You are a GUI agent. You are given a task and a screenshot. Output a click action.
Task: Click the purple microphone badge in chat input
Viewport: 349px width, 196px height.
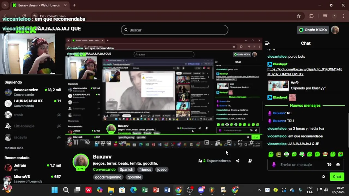(x=273, y=165)
